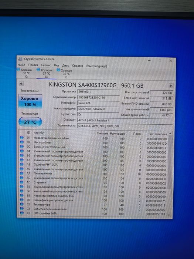Click status icon of attribute A9
This screenshot has height=259, width=194.
point(22,169)
